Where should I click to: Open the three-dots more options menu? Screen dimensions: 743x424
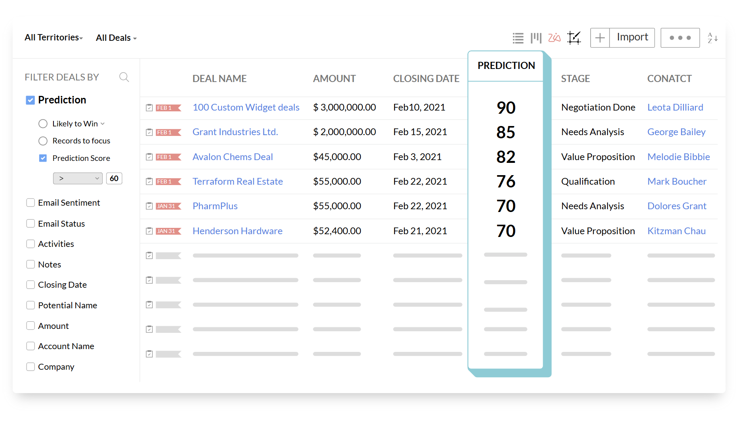pyautogui.click(x=680, y=38)
